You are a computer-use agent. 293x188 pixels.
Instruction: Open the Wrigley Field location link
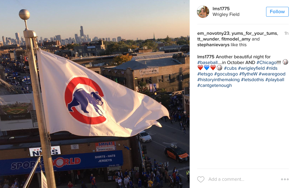tap(226, 14)
